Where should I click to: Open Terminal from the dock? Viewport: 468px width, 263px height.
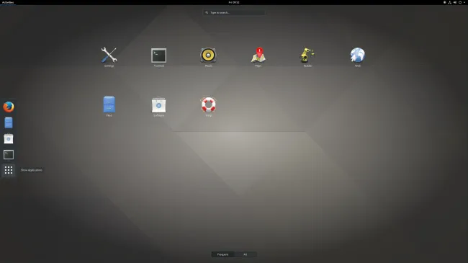(x=9, y=154)
